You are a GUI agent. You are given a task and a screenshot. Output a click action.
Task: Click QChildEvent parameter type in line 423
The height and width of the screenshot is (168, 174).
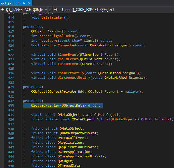tap(91, 59)
